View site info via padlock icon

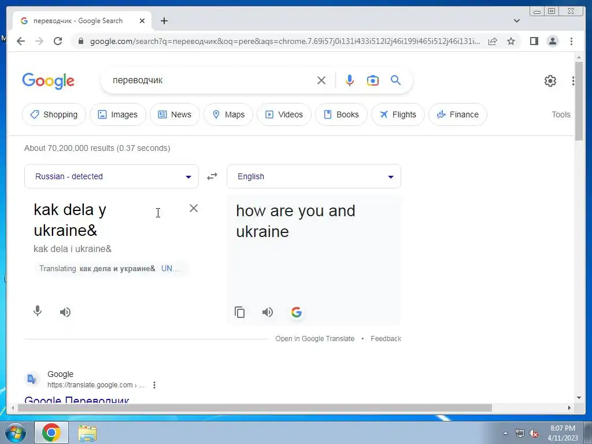point(80,41)
